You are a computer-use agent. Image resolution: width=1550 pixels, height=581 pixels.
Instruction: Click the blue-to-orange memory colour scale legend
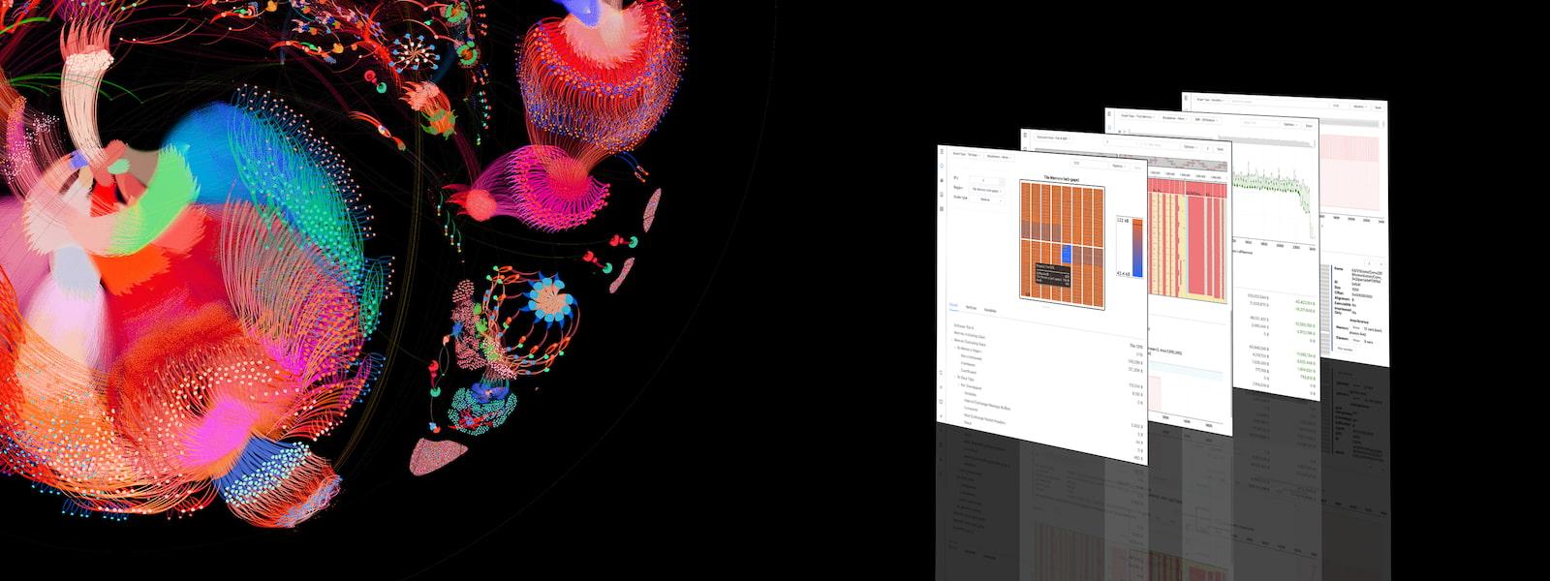click(x=1137, y=248)
